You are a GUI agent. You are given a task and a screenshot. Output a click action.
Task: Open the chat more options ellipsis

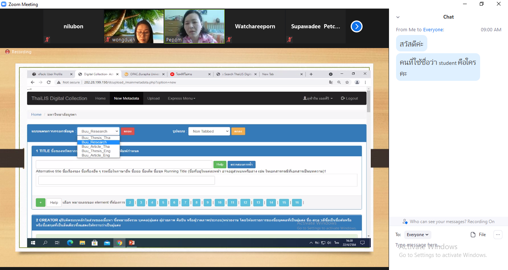point(498,235)
